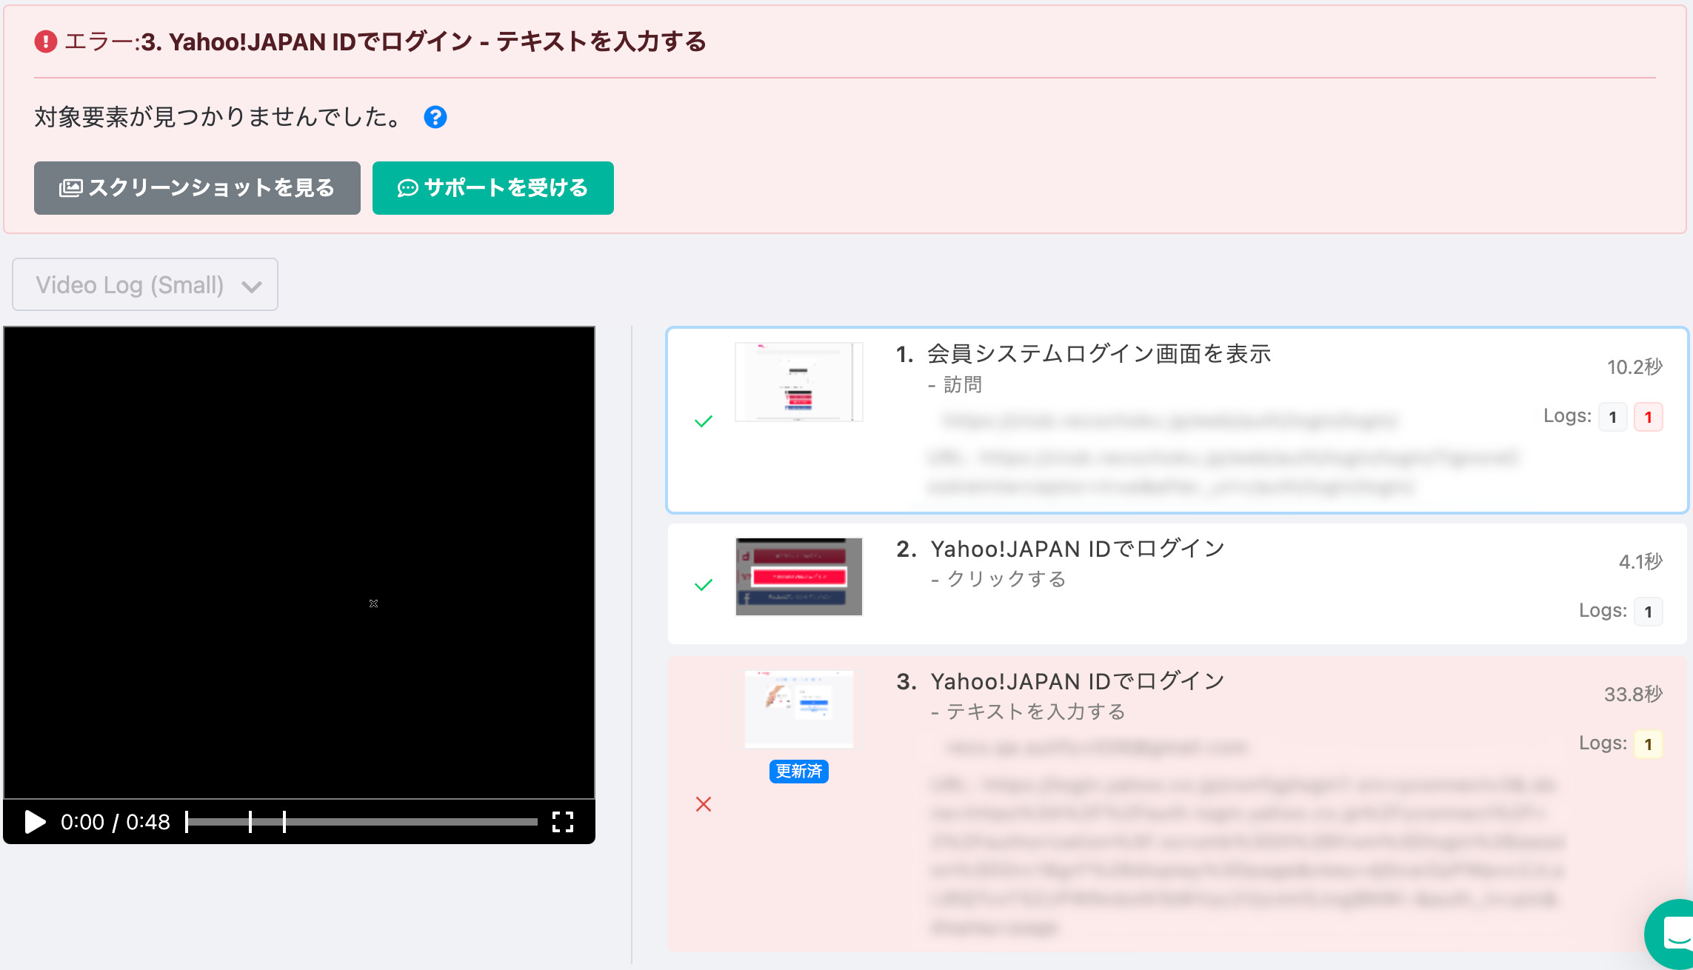
Task: Open the thumbnail for failed step 3
Action: pyautogui.click(x=798, y=709)
